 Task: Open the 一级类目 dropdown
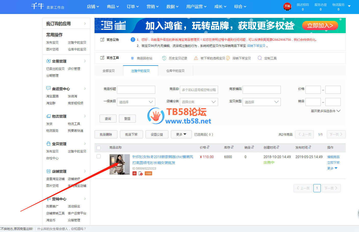click(x=136, y=102)
